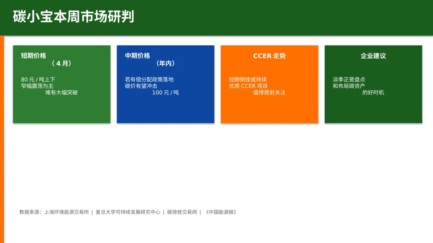Click the text 难有大幅突破
The width and height of the screenshot is (433, 243).
pos(61,92)
